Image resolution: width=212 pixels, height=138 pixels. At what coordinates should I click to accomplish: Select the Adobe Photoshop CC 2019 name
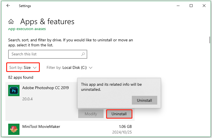[45, 88]
